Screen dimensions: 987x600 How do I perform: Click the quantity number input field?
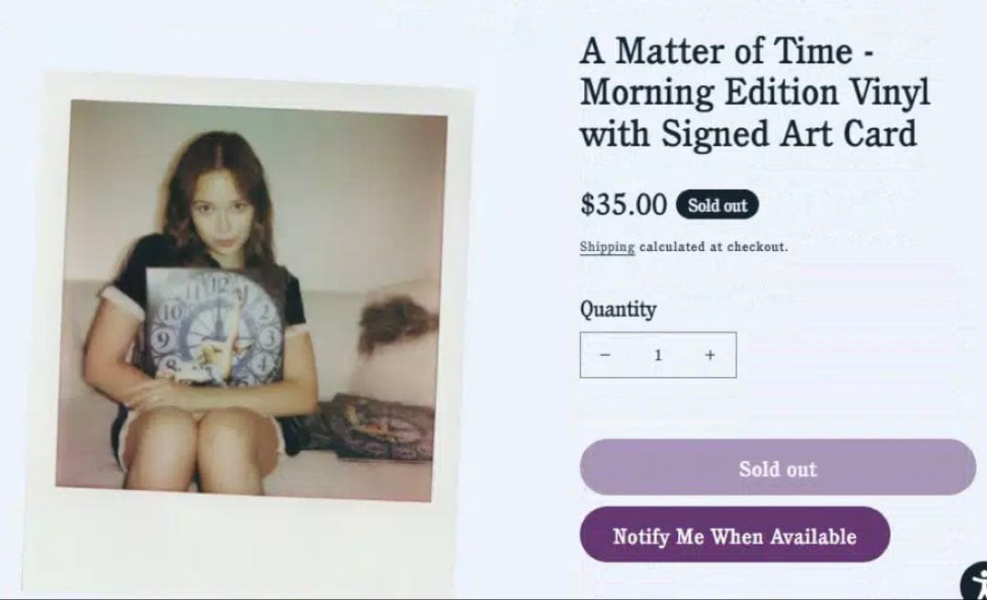coord(657,355)
